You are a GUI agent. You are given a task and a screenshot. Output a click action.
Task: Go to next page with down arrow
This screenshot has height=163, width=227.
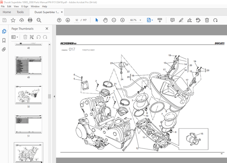pos(68,20)
